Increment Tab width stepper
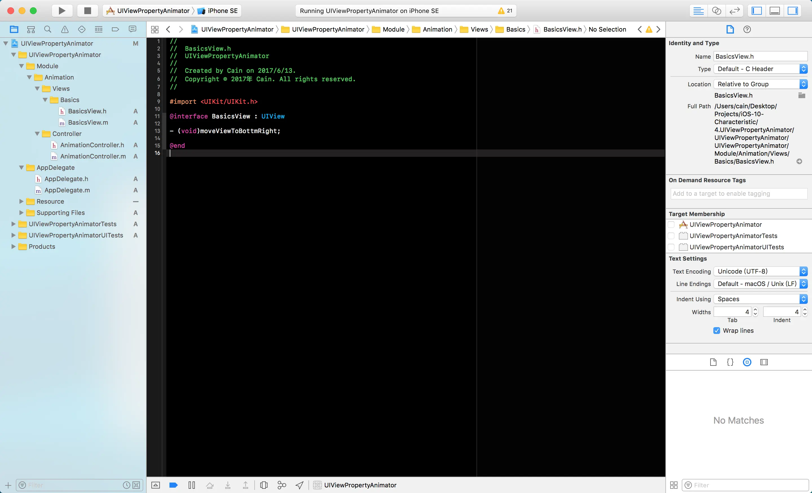The width and height of the screenshot is (812, 493). 755,310
